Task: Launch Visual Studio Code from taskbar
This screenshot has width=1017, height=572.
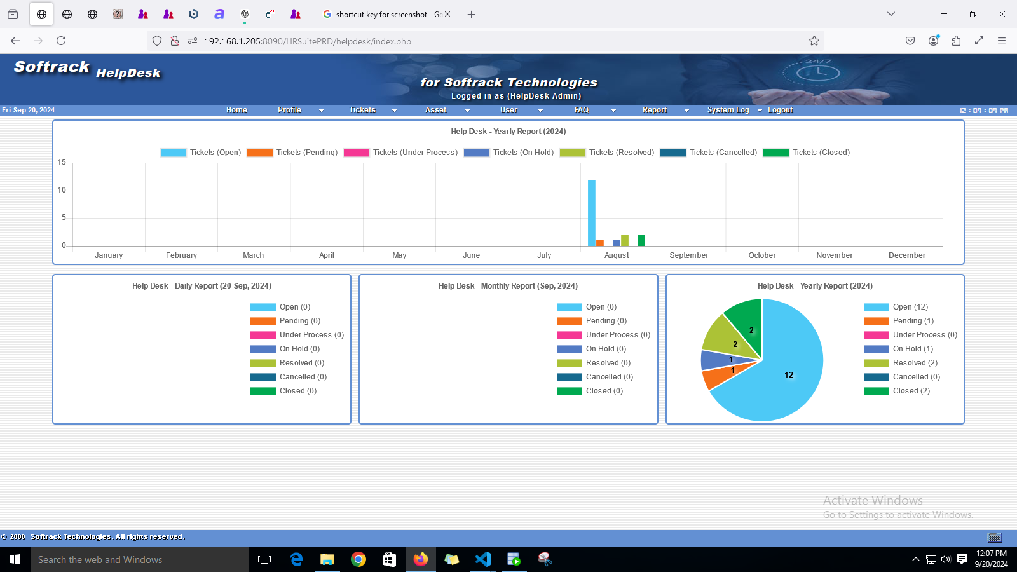Action: 483,559
